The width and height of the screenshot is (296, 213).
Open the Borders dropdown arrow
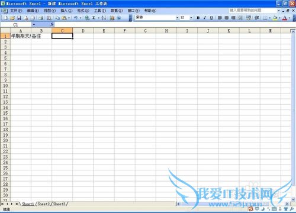[x=270, y=18]
